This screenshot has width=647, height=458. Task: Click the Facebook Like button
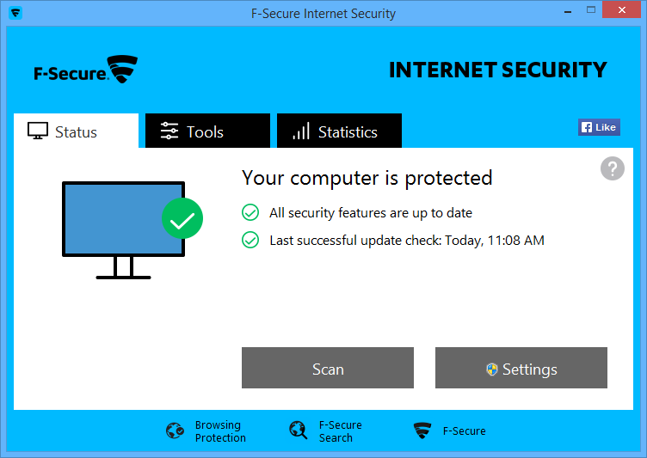point(599,127)
